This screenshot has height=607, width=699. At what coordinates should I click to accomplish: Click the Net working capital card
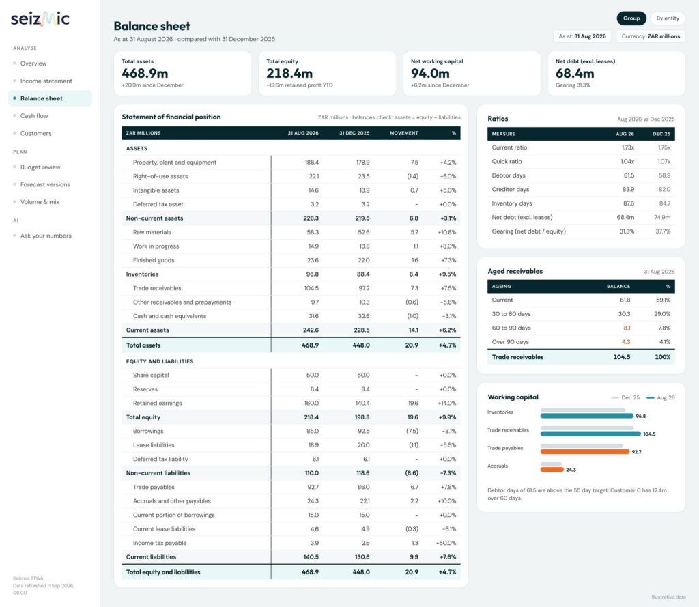[x=472, y=73]
